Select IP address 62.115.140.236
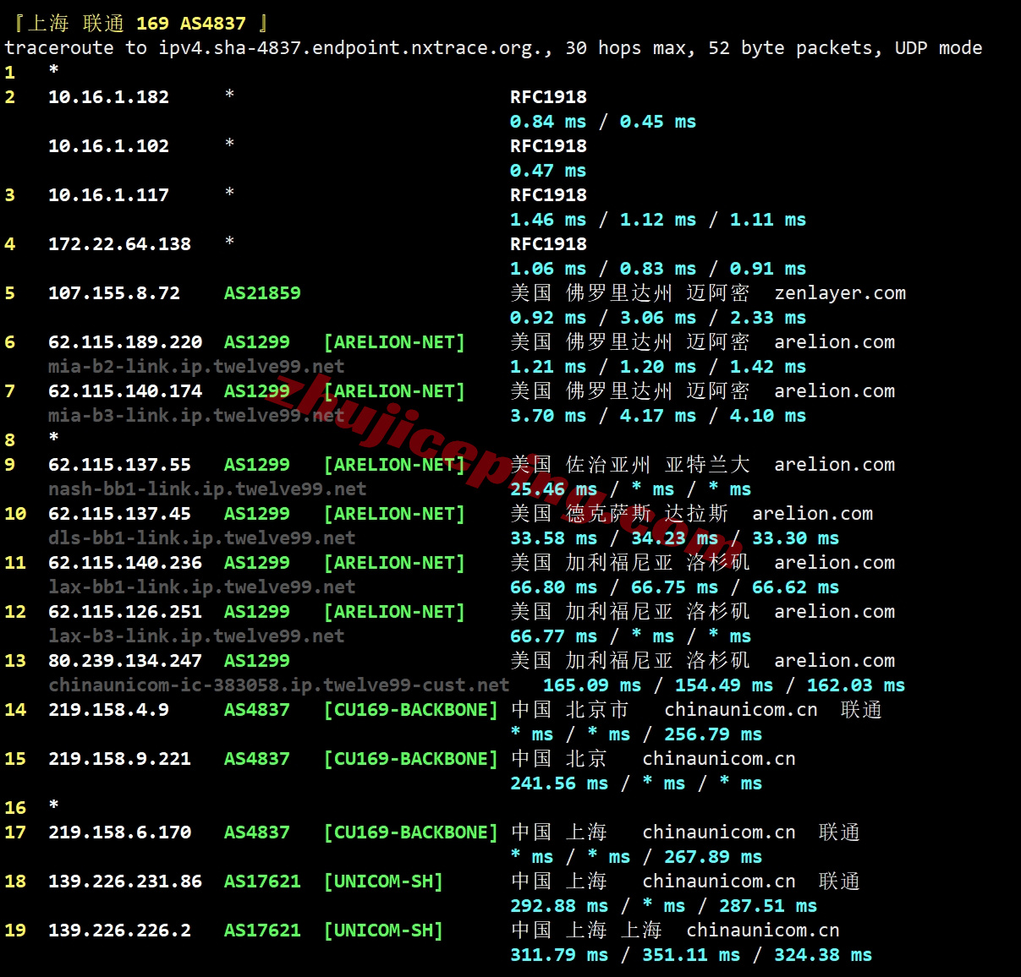Screen dimensions: 1021x977 click(x=125, y=563)
